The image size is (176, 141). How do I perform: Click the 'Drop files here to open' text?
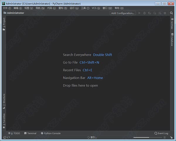pos(80,86)
